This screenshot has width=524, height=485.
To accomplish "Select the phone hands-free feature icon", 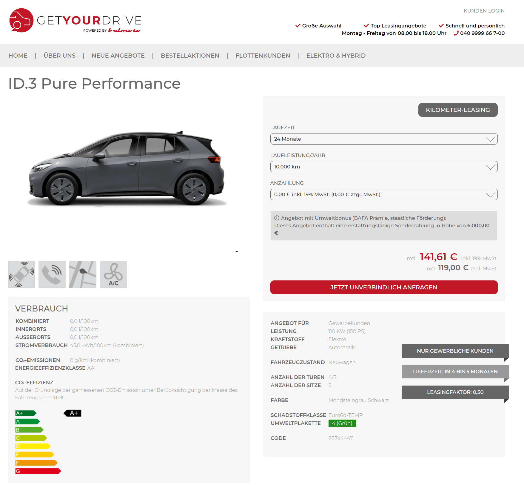I will 52,274.
